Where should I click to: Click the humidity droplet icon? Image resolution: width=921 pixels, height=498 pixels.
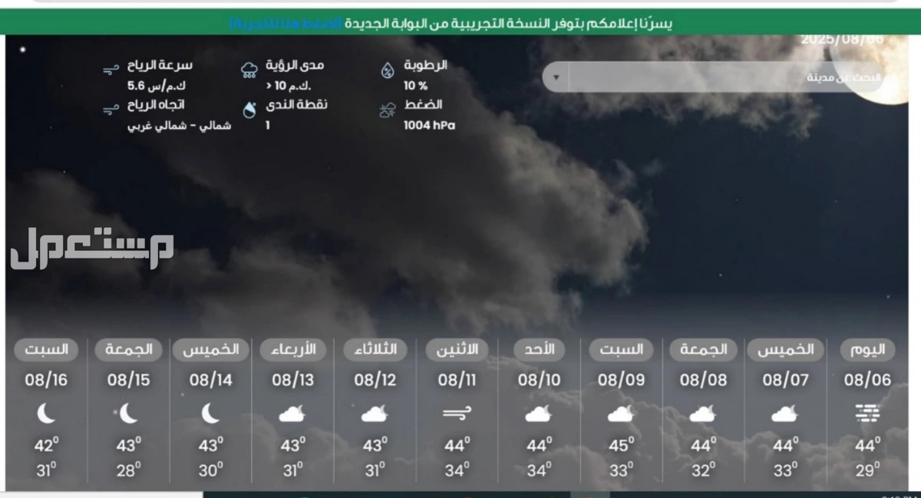pos(388,71)
